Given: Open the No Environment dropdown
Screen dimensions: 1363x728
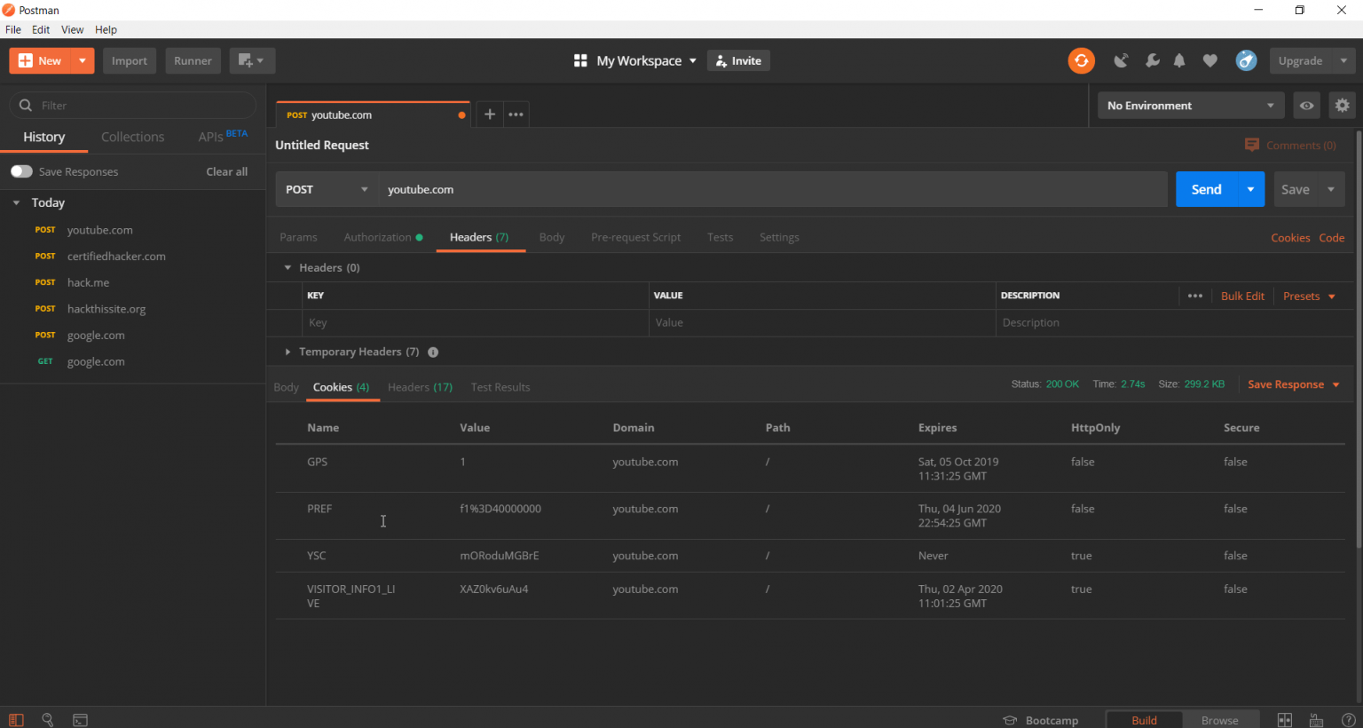Looking at the screenshot, I should tap(1189, 105).
